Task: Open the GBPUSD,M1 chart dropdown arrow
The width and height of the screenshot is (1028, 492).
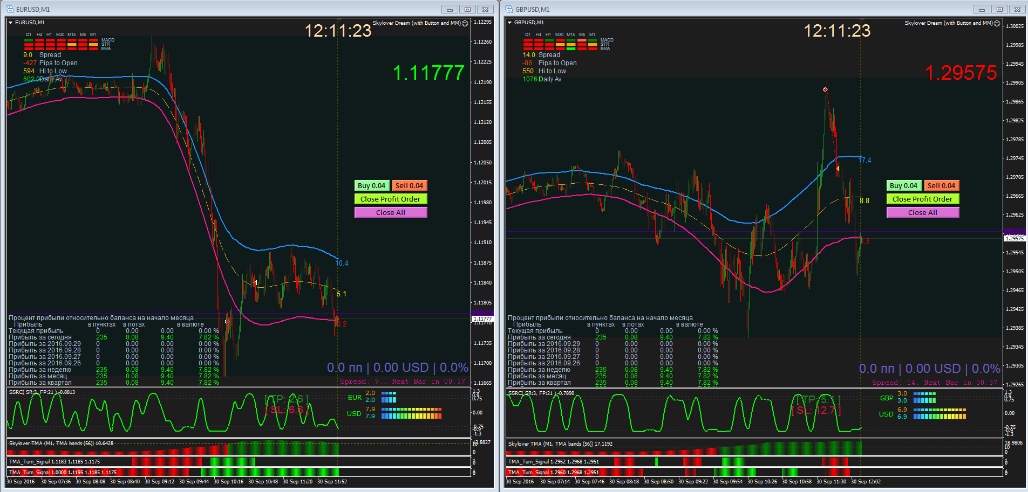Action: point(510,23)
